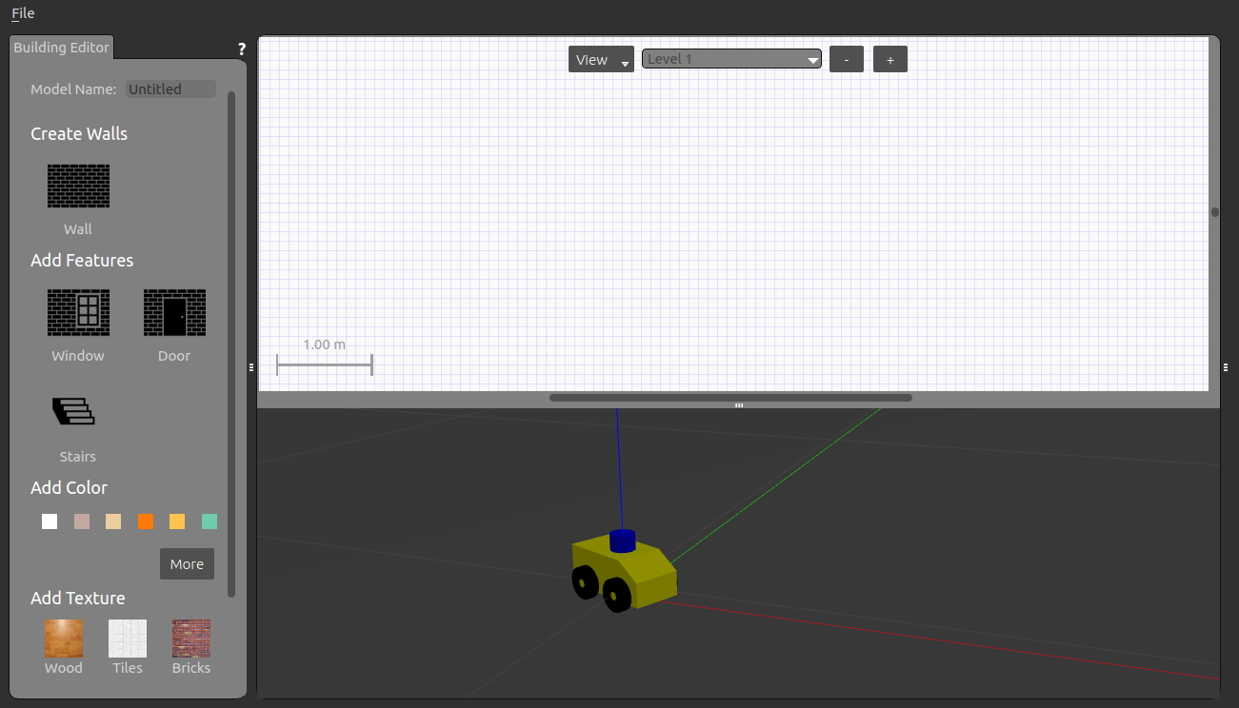The image size is (1239, 708).
Task: Click the vertical scrollbar handle of the 2D view
Action: [1214, 212]
